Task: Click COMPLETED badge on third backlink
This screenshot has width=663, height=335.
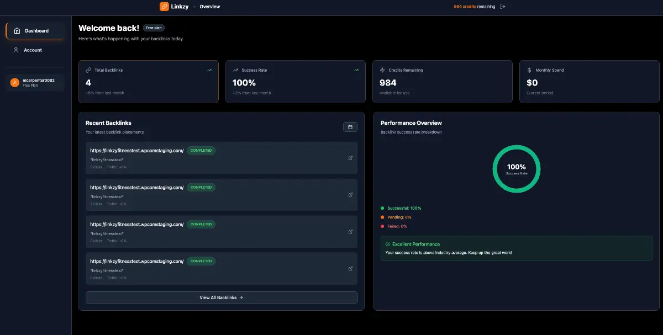Action: pos(201,224)
